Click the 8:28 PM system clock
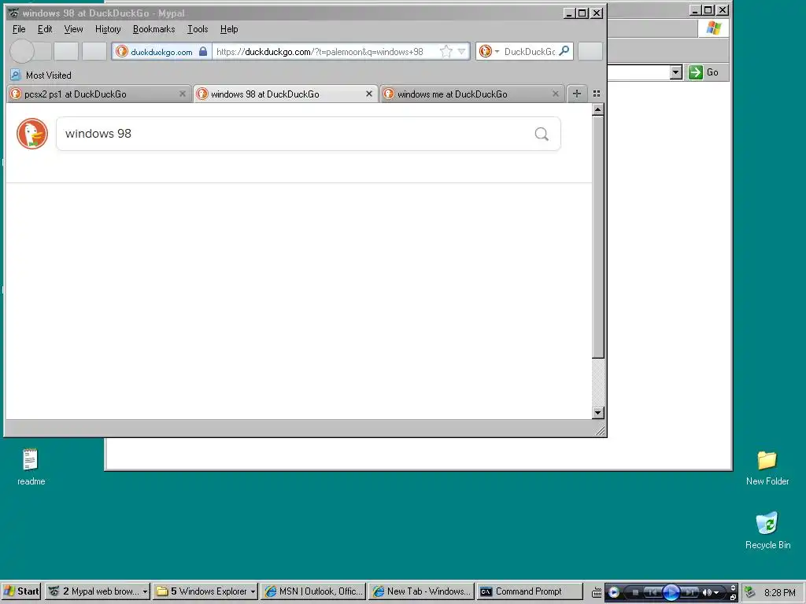Screen dimensions: 806x604 (780, 592)
